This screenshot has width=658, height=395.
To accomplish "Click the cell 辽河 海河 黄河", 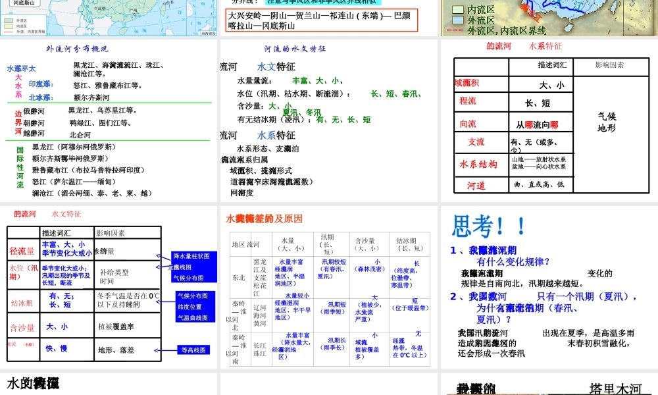I will pos(260,315).
